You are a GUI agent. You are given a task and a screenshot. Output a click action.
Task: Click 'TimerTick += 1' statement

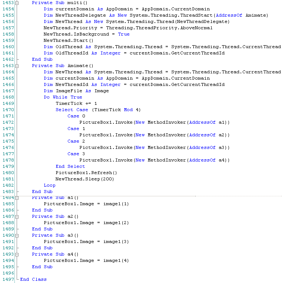(x=76, y=104)
